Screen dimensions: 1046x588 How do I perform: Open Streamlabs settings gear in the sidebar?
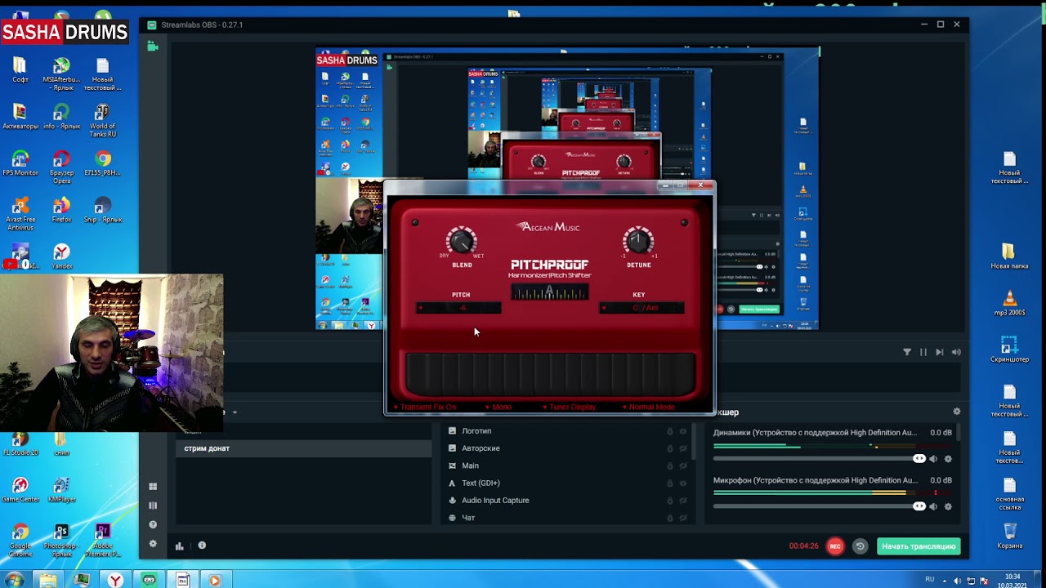pyautogui.click(x=152, y=544)
